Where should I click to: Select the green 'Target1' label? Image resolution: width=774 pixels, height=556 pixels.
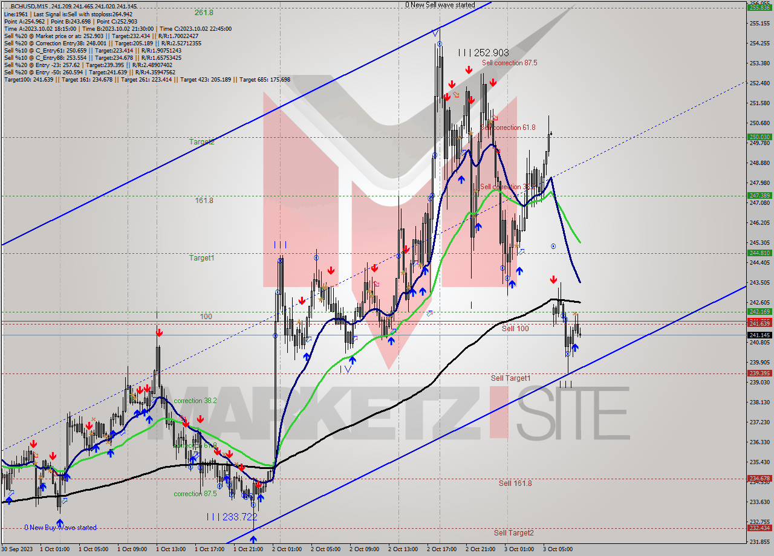(x=202, y=257)
